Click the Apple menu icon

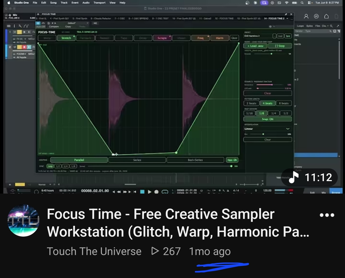click(x=9, y=3)
